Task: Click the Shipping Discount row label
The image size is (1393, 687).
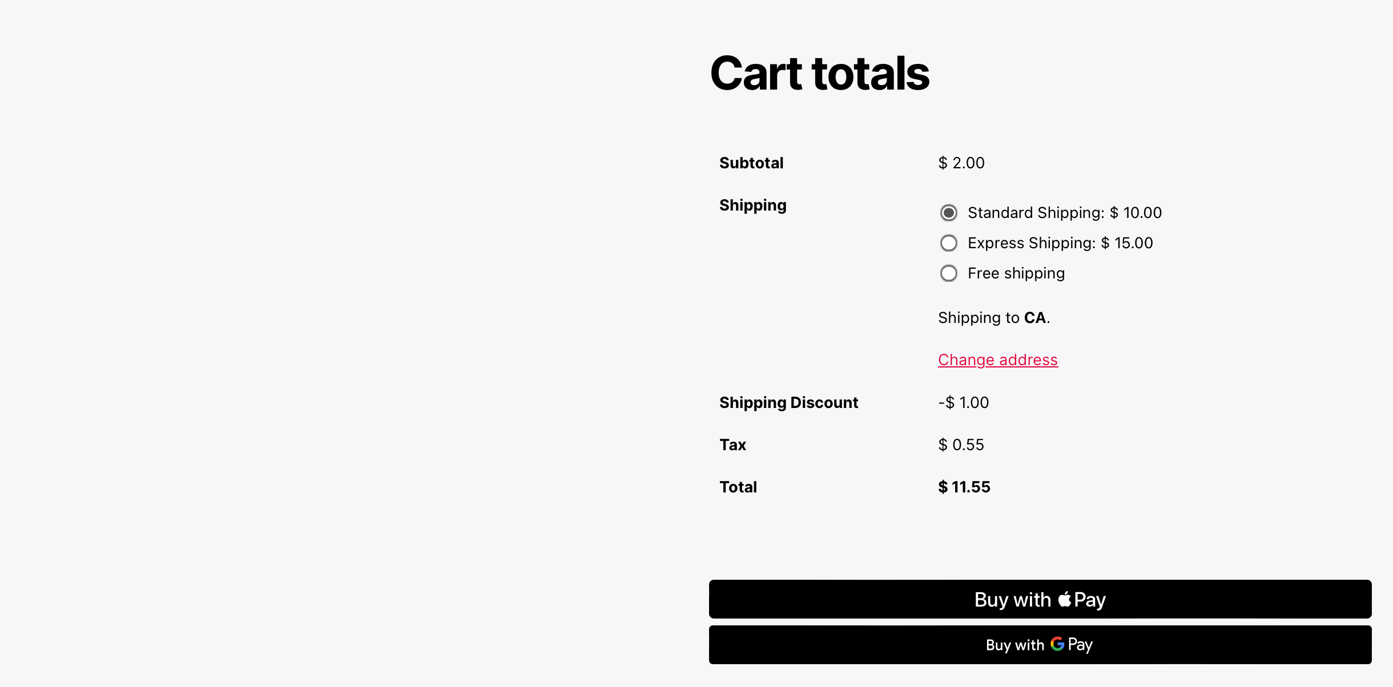Action: (x=788, y=403)
